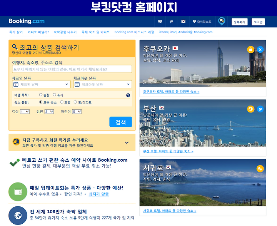Click the 등록하기 button
This screenshot has width=277, height=226.
coord(240,22)
